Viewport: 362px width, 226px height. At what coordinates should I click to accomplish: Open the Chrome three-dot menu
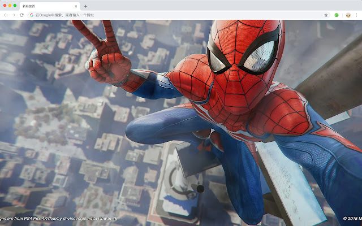[356, 15]
